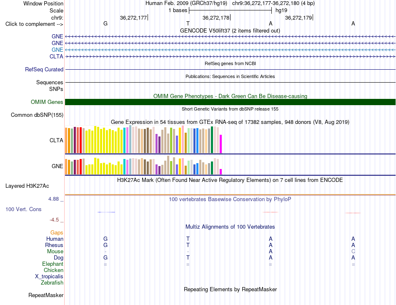Open the RefSeq Curated track label
396x305 pixels.
44,69
